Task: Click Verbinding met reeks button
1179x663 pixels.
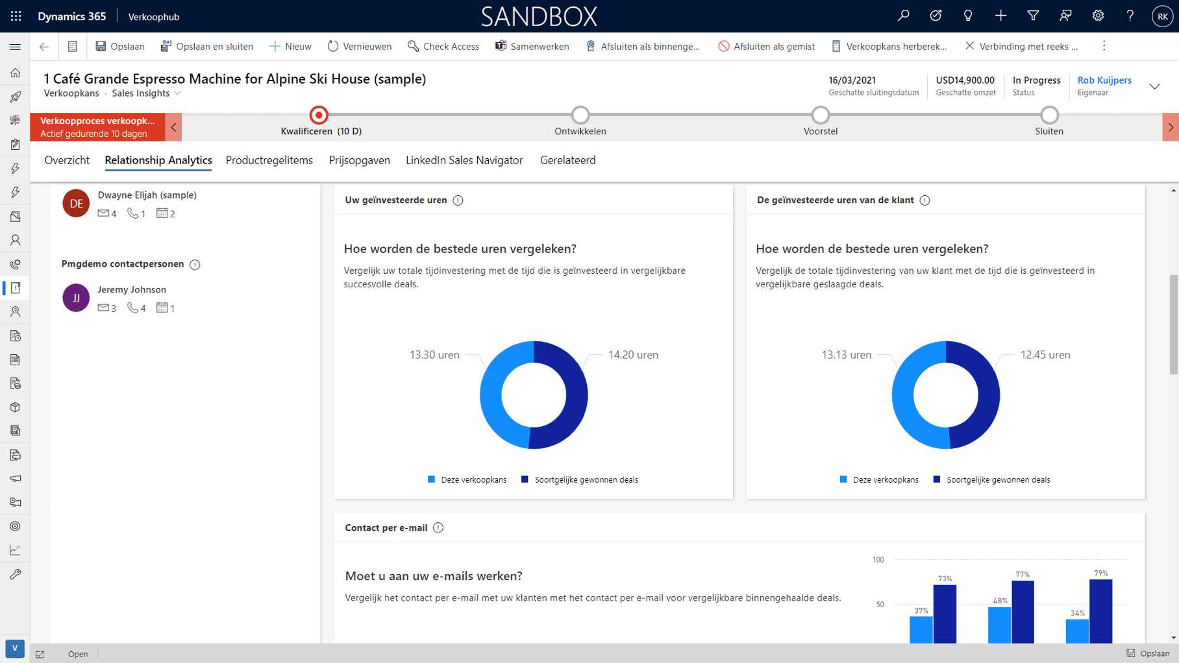Action: coord(1021,47)
